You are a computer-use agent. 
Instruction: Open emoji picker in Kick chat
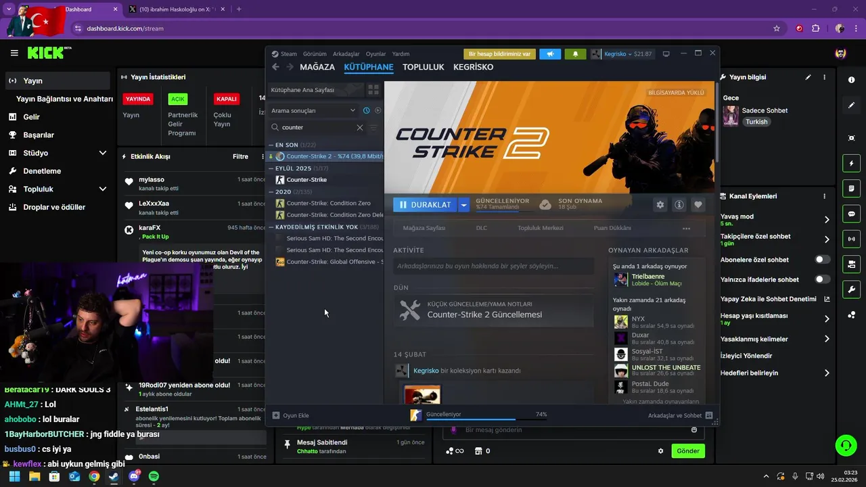[694, 430]
